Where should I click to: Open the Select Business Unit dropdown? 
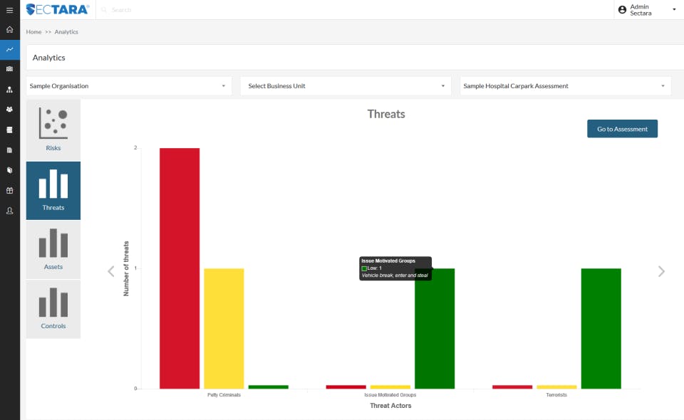point(346,86)
